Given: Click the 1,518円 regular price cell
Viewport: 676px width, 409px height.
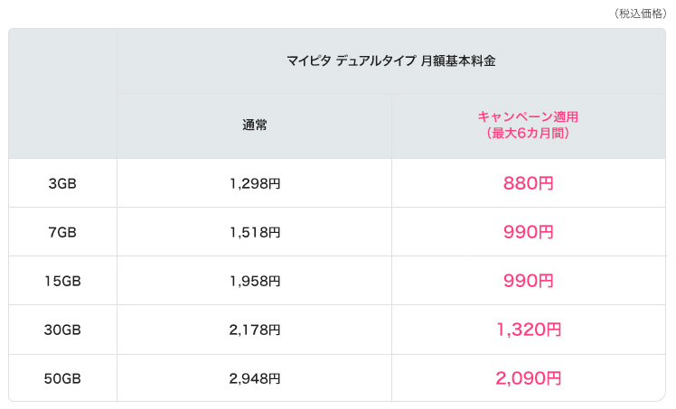Looking at the screenshot, I should point(255,232).
